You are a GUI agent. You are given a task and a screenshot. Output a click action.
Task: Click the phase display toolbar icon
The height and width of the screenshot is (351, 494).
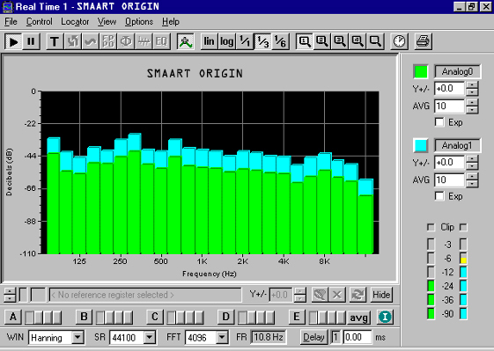click(x=126, y=41)
